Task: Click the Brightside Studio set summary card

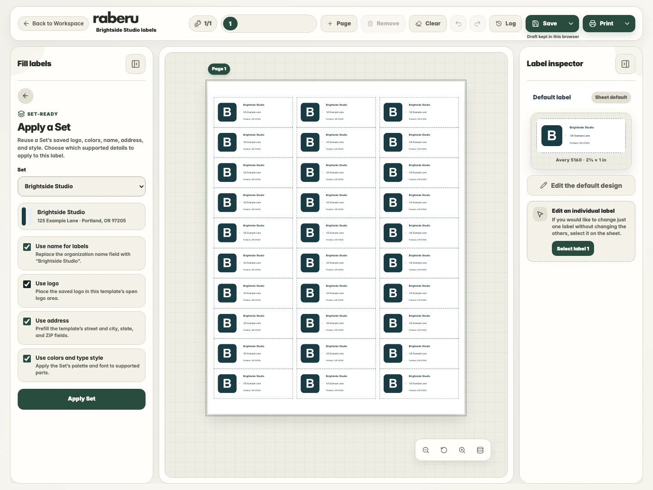Action: point(82,216)
